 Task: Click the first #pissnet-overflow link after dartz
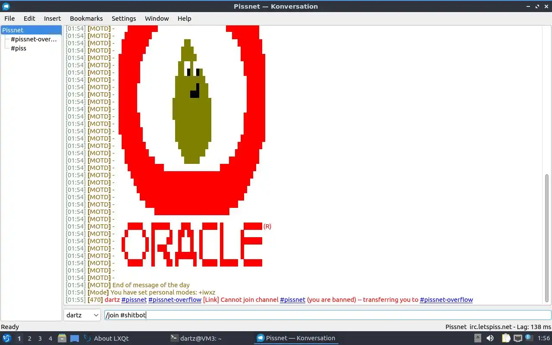[x=175, y=300]
